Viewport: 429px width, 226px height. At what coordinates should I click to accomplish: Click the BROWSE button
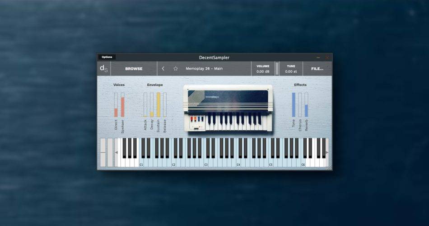[x=134, y=69]
